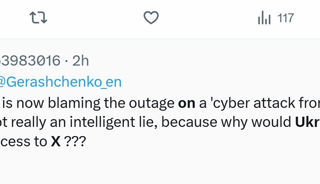Open the @Gerashchenko_en mention link
The image size is (320, 184).
[60, 82]
